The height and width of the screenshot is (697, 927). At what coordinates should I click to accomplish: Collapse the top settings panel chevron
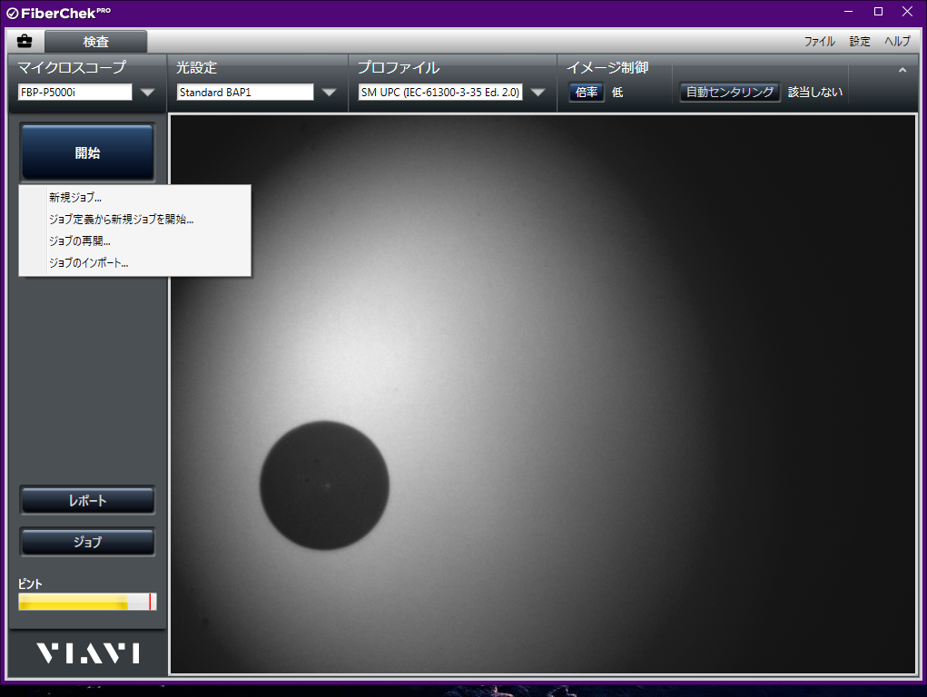[x=902, y=70]
